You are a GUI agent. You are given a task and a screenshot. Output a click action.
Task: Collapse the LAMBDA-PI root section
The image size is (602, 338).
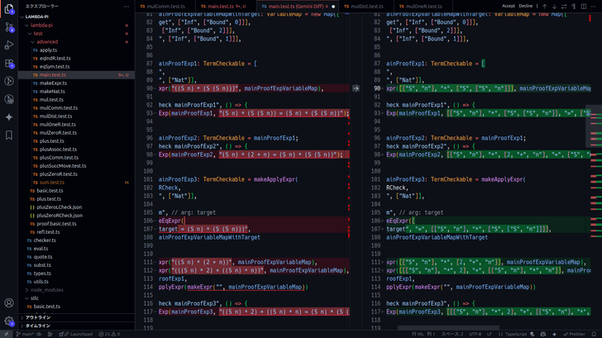click(77, 17)
